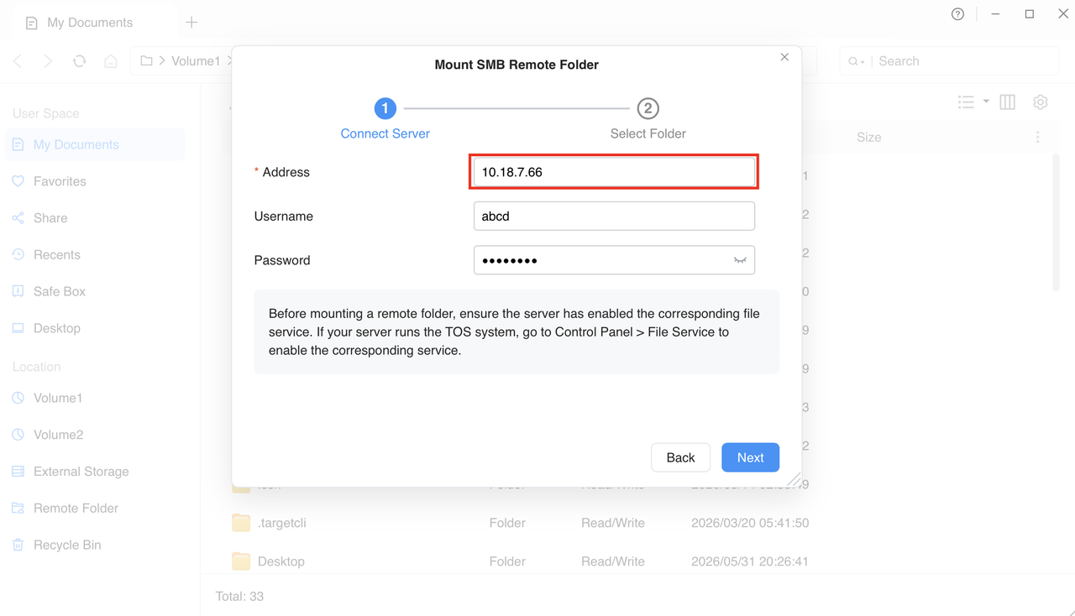Click date 2026/03/20 05:41:50
This screenshot has width=1075, height=616.
click(x=750, y=523)
